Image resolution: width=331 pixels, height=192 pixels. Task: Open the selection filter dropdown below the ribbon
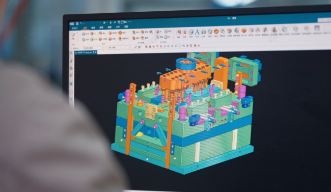coord(94,48)
